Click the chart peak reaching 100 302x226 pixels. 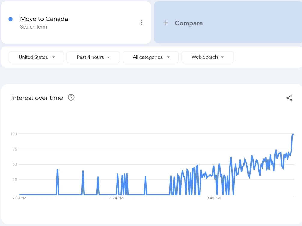(293, 134)
